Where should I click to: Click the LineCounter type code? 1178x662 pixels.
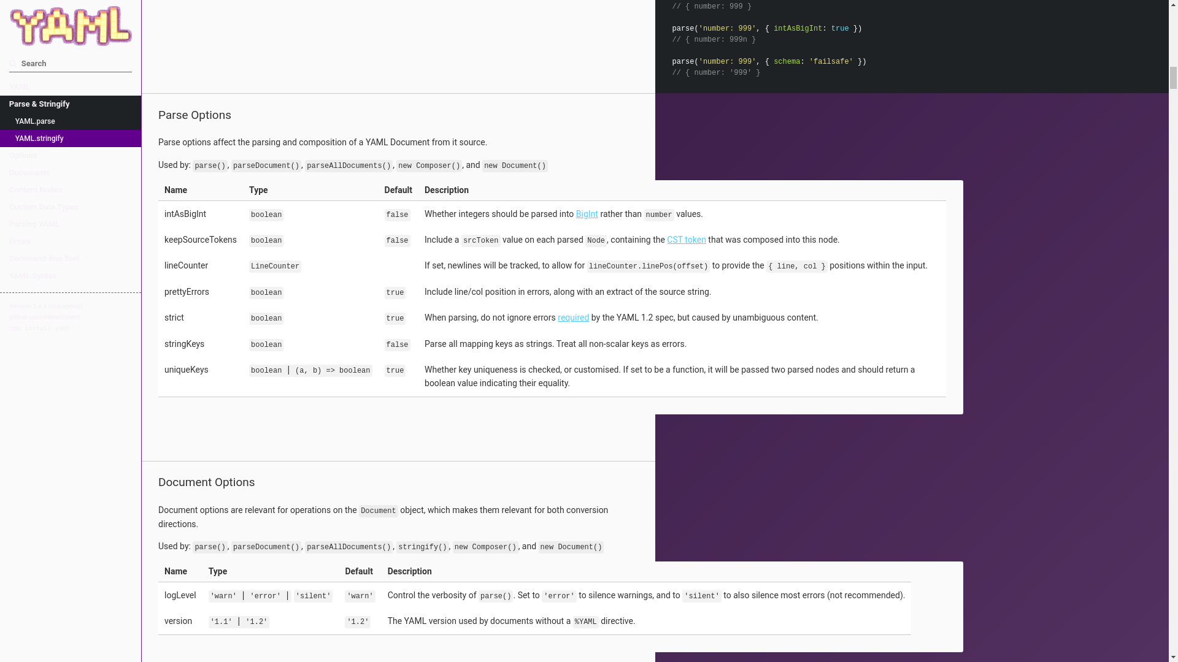coord(275,266)
